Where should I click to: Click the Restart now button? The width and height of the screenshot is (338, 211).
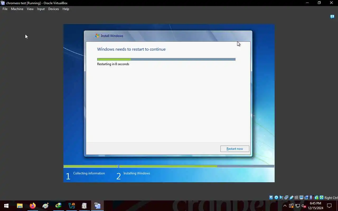pos(235,149)
